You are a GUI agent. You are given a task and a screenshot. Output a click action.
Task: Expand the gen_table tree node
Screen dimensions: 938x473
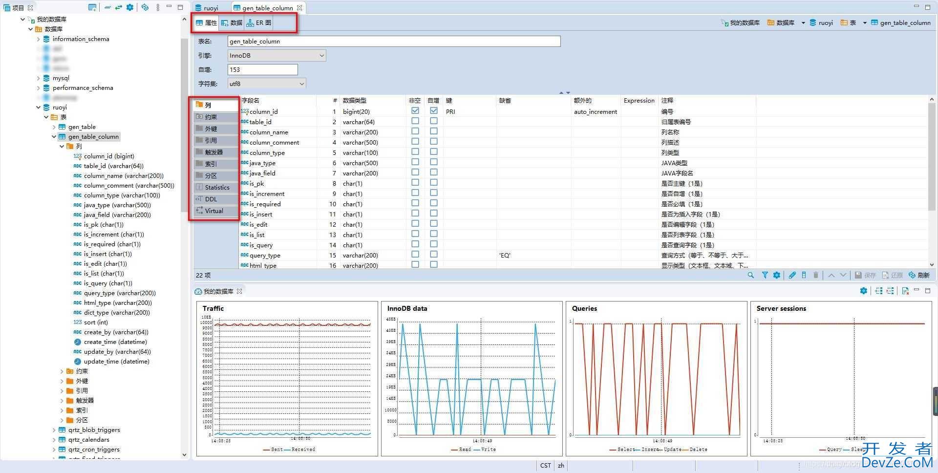[x=54, y=127]
